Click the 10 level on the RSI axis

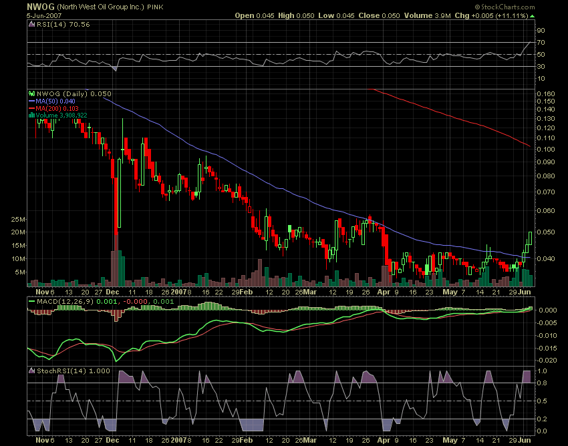point(541,79)
